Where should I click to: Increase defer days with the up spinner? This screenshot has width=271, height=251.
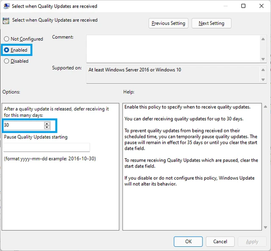47,124
